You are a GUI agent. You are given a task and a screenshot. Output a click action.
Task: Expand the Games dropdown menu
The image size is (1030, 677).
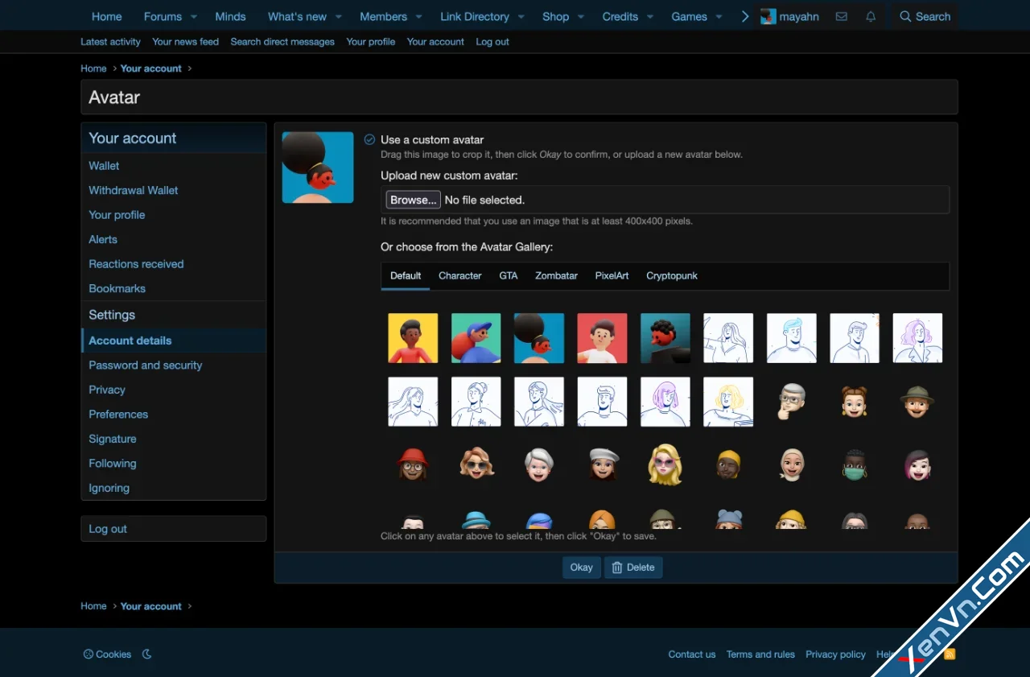click(720, 16)
